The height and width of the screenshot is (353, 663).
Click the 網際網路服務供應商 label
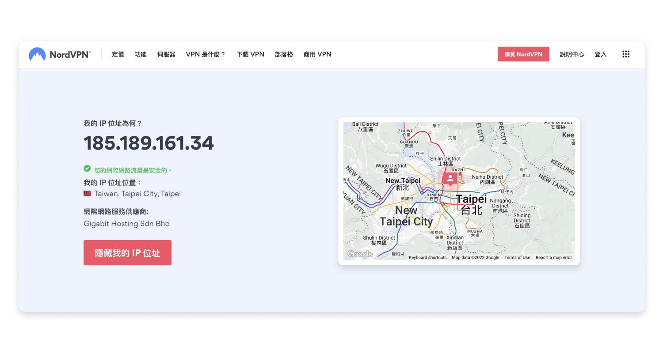click(x=116, y=211)
